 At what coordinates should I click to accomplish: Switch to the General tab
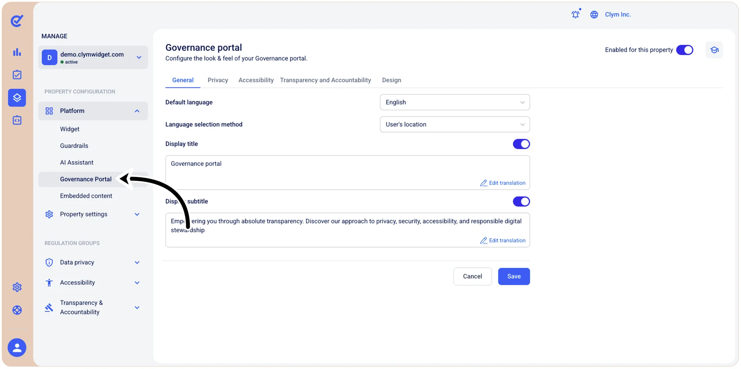(x=183, y=80)
